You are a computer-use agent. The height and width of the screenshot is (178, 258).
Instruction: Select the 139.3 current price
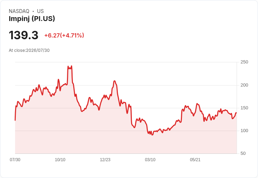23,35
